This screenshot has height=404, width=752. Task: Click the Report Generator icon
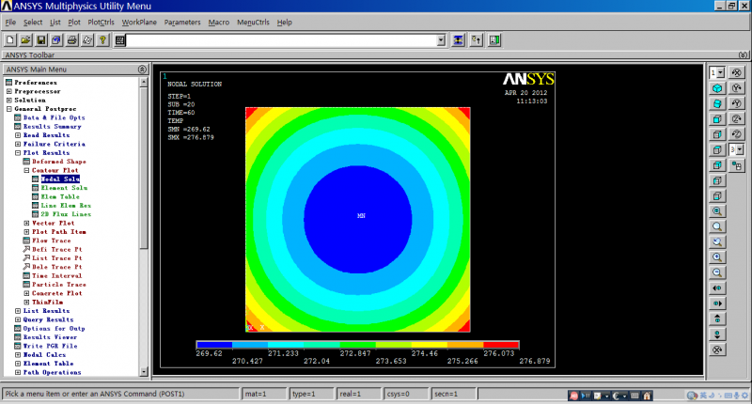(86, 40)
